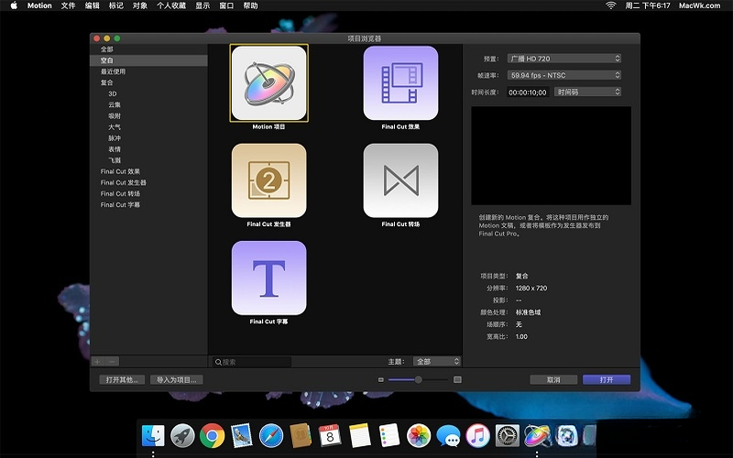Open iTunes music app in Dock
The image size is (733, 458).
click(477, 436)
